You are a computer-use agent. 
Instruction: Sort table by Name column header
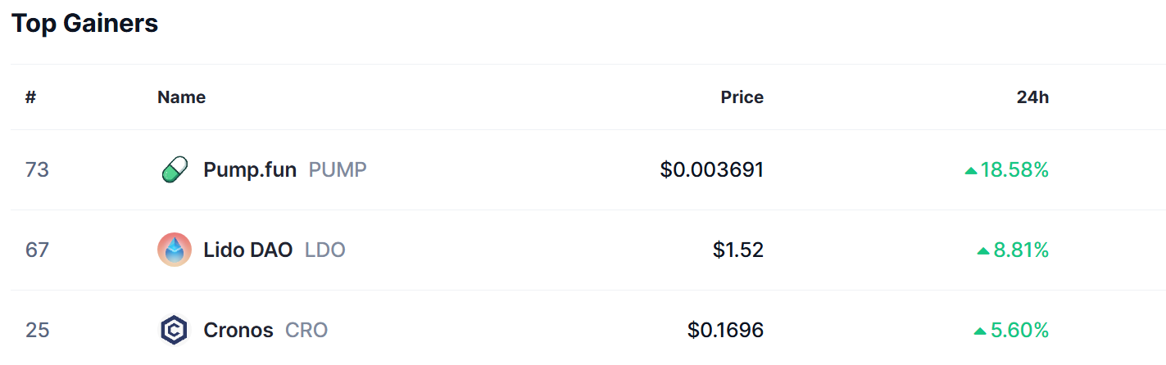click(181, 97)
